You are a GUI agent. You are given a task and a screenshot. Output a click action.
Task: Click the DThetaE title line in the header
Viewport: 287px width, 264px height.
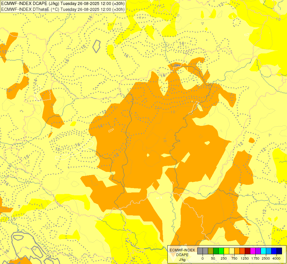click(63, 9)
